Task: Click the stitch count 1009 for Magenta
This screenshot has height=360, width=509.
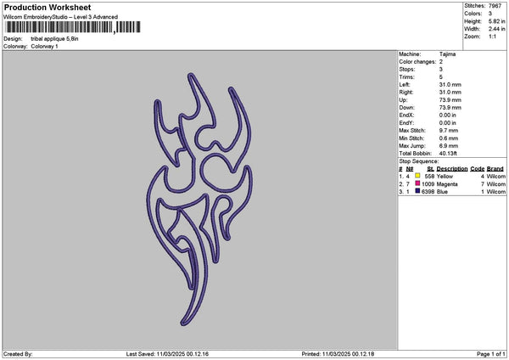Action: [x=428, y=184]
